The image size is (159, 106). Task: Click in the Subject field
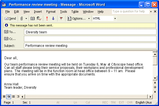tap(90, 45)
